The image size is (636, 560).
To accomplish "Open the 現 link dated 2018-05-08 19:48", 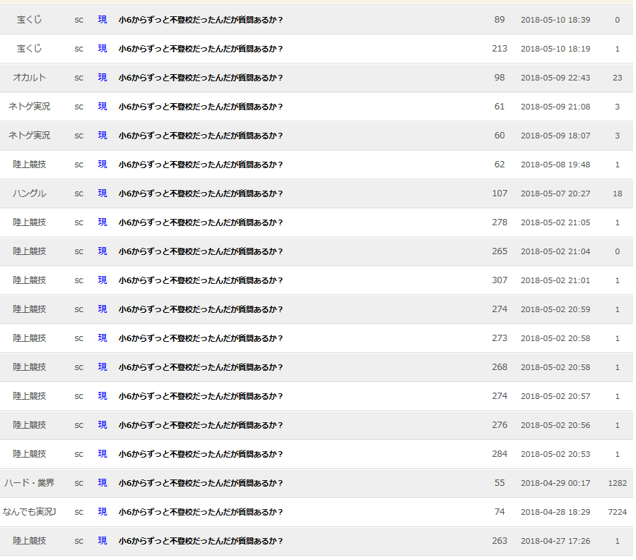I will click(x=102, y=165).
